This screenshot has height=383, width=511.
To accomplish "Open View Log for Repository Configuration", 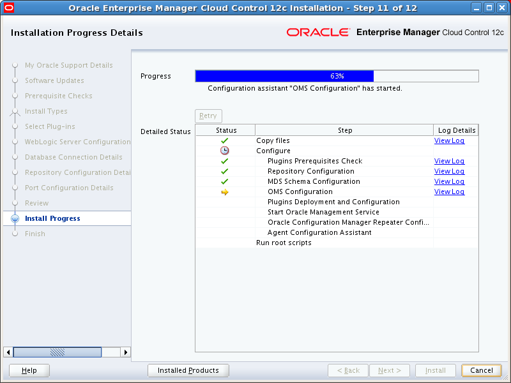I will coord(450,171).
